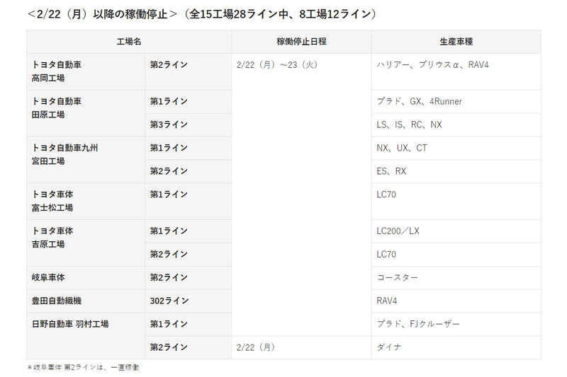Click the 稼働停止日程 column header
This screenshot has height=377, width=567.
(x=301, y=42)
